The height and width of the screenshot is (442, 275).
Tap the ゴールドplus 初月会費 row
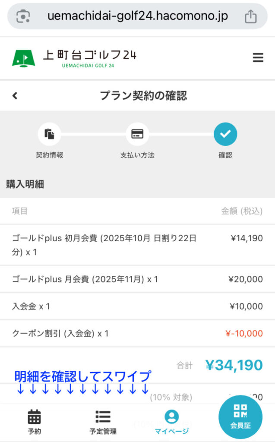(x=137, y=245)
